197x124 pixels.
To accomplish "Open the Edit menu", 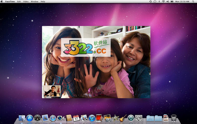I will point(19,2).
